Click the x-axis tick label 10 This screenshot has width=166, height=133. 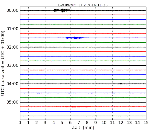coord(104,123)
